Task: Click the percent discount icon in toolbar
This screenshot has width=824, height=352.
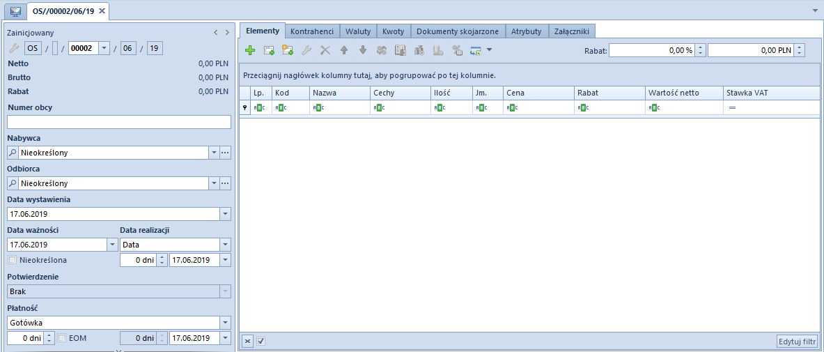Action: [457, 50]
